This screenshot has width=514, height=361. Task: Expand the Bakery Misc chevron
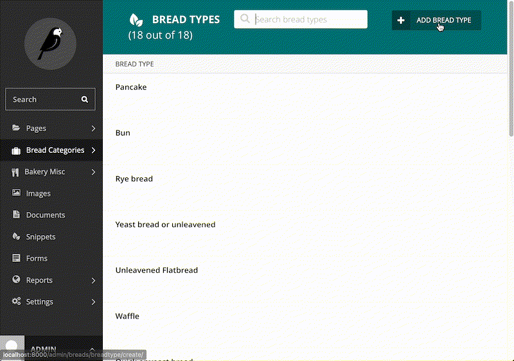[x=93, y=172]
